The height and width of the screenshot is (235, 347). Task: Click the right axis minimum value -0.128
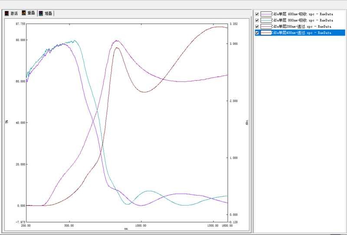tap(233, 222)
